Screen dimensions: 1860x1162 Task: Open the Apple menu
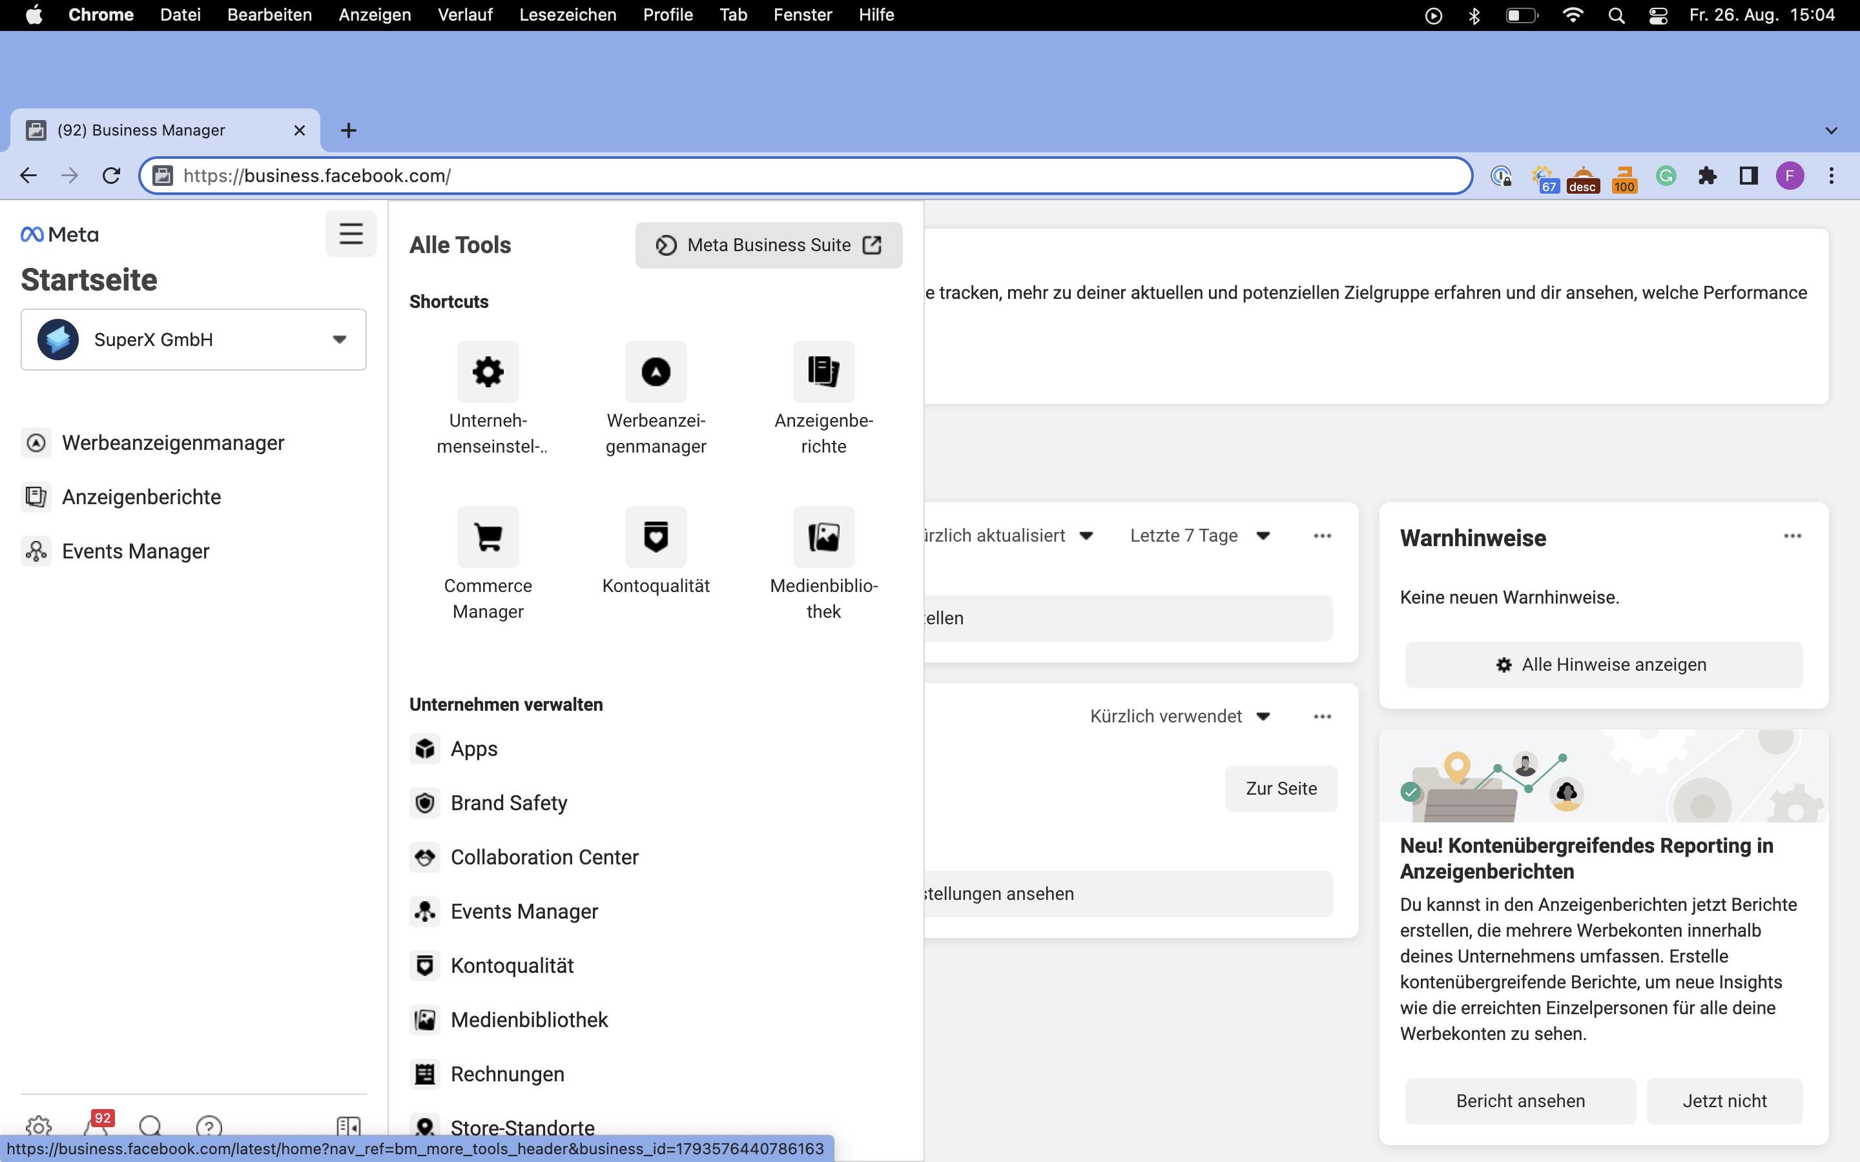pos(34,15)
